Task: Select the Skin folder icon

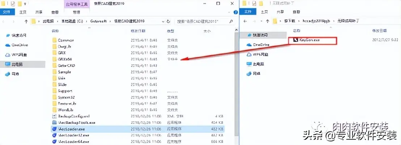Action: [54, 78]
